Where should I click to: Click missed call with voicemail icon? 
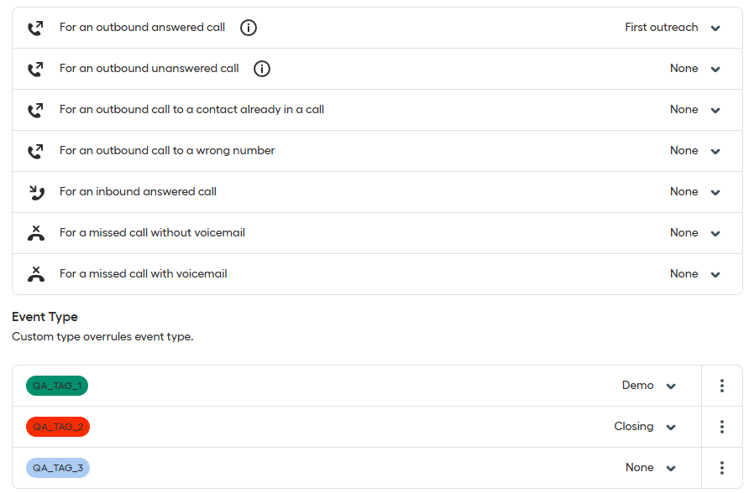[35, 274]
